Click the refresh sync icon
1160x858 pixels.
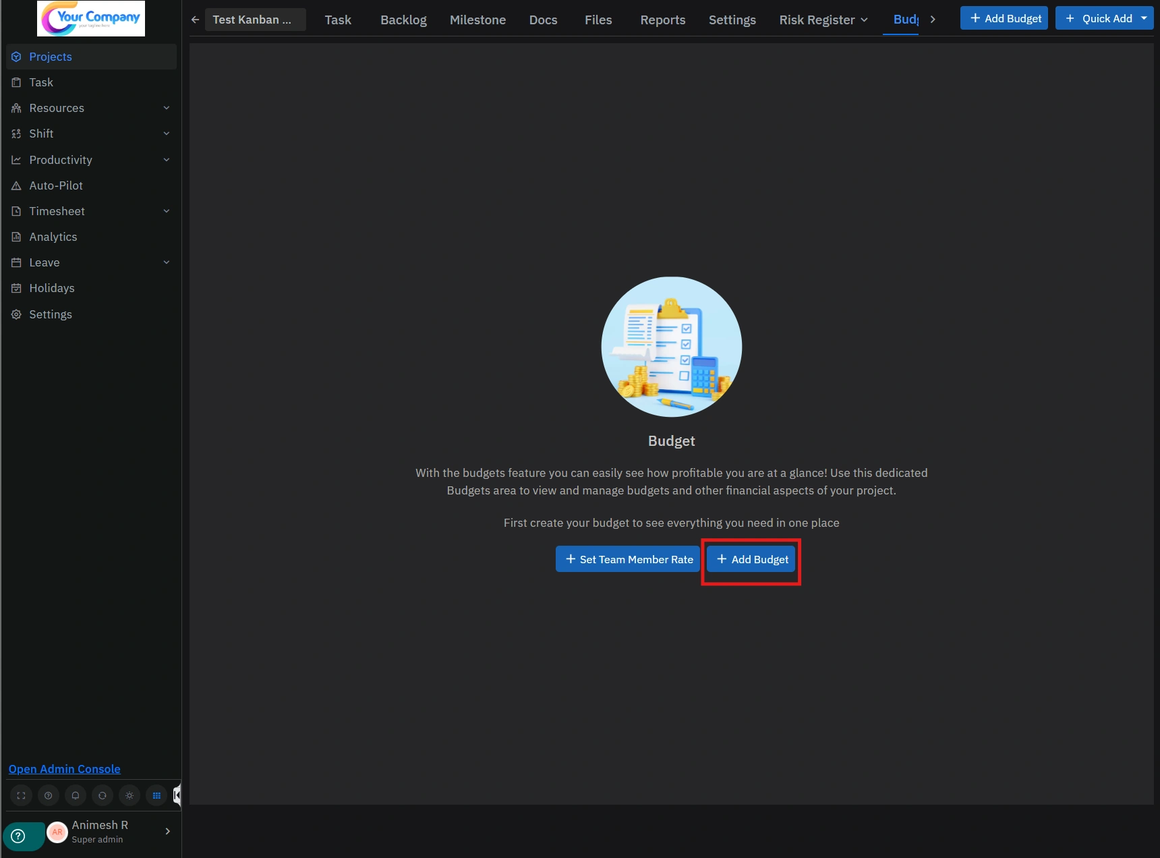pos(102,795)
